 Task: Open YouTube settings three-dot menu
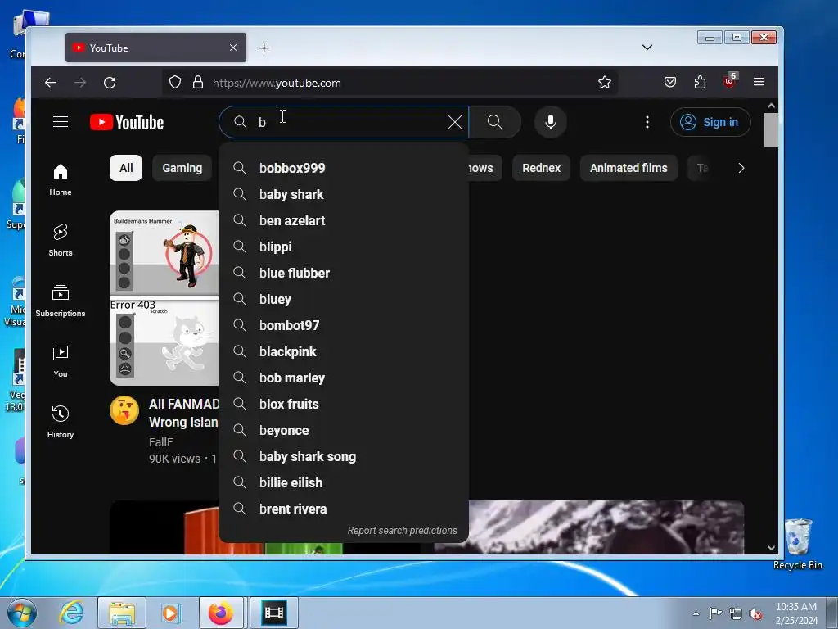click(647, 122)
